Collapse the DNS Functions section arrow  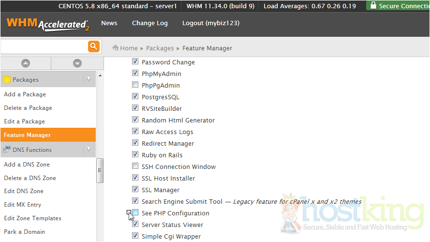pos(89,150)
